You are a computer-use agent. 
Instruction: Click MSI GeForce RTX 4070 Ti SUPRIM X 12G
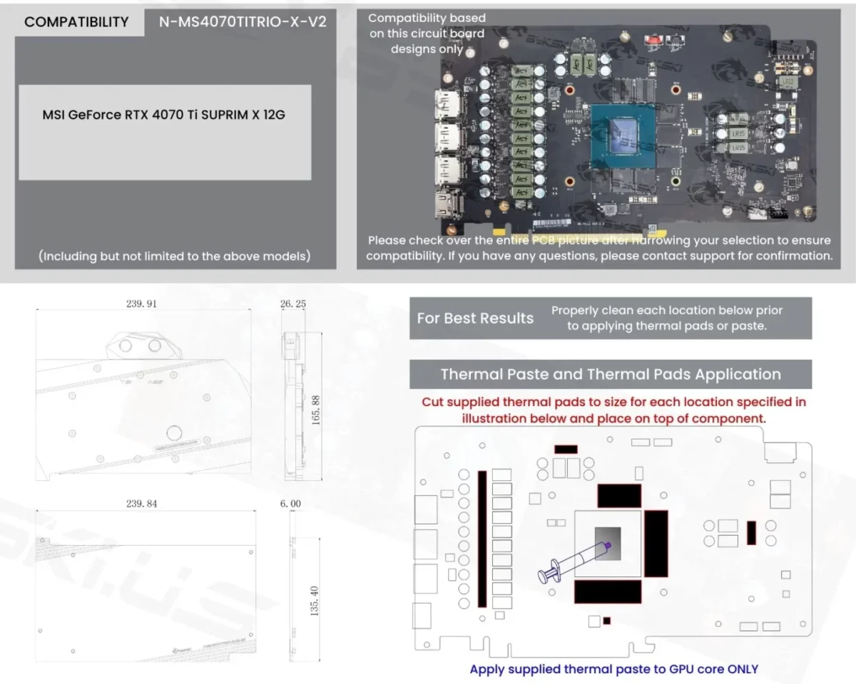point(164,114)
